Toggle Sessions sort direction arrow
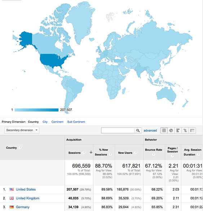203x211 pixels. pyautogui.click(x=91, y=152)
